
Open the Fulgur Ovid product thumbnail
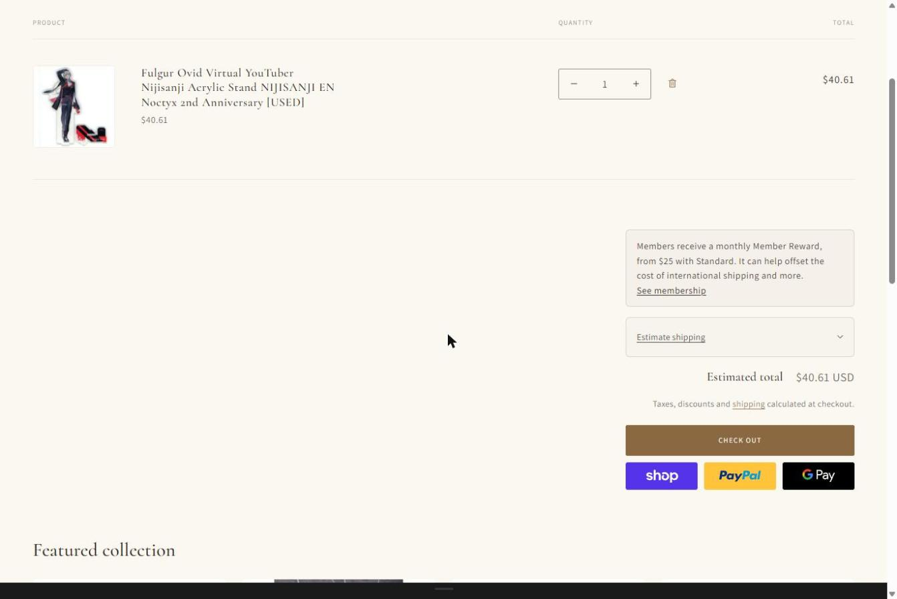coord(74,106)
